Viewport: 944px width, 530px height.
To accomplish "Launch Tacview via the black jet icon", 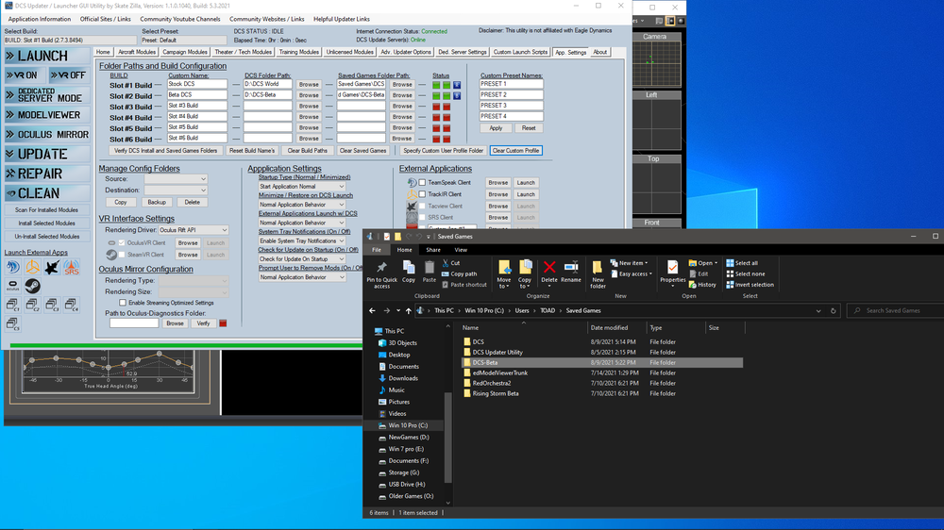I will [x=52, y=267].
